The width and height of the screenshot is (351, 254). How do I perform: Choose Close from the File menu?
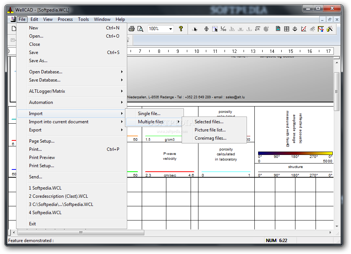pos(72,44)
